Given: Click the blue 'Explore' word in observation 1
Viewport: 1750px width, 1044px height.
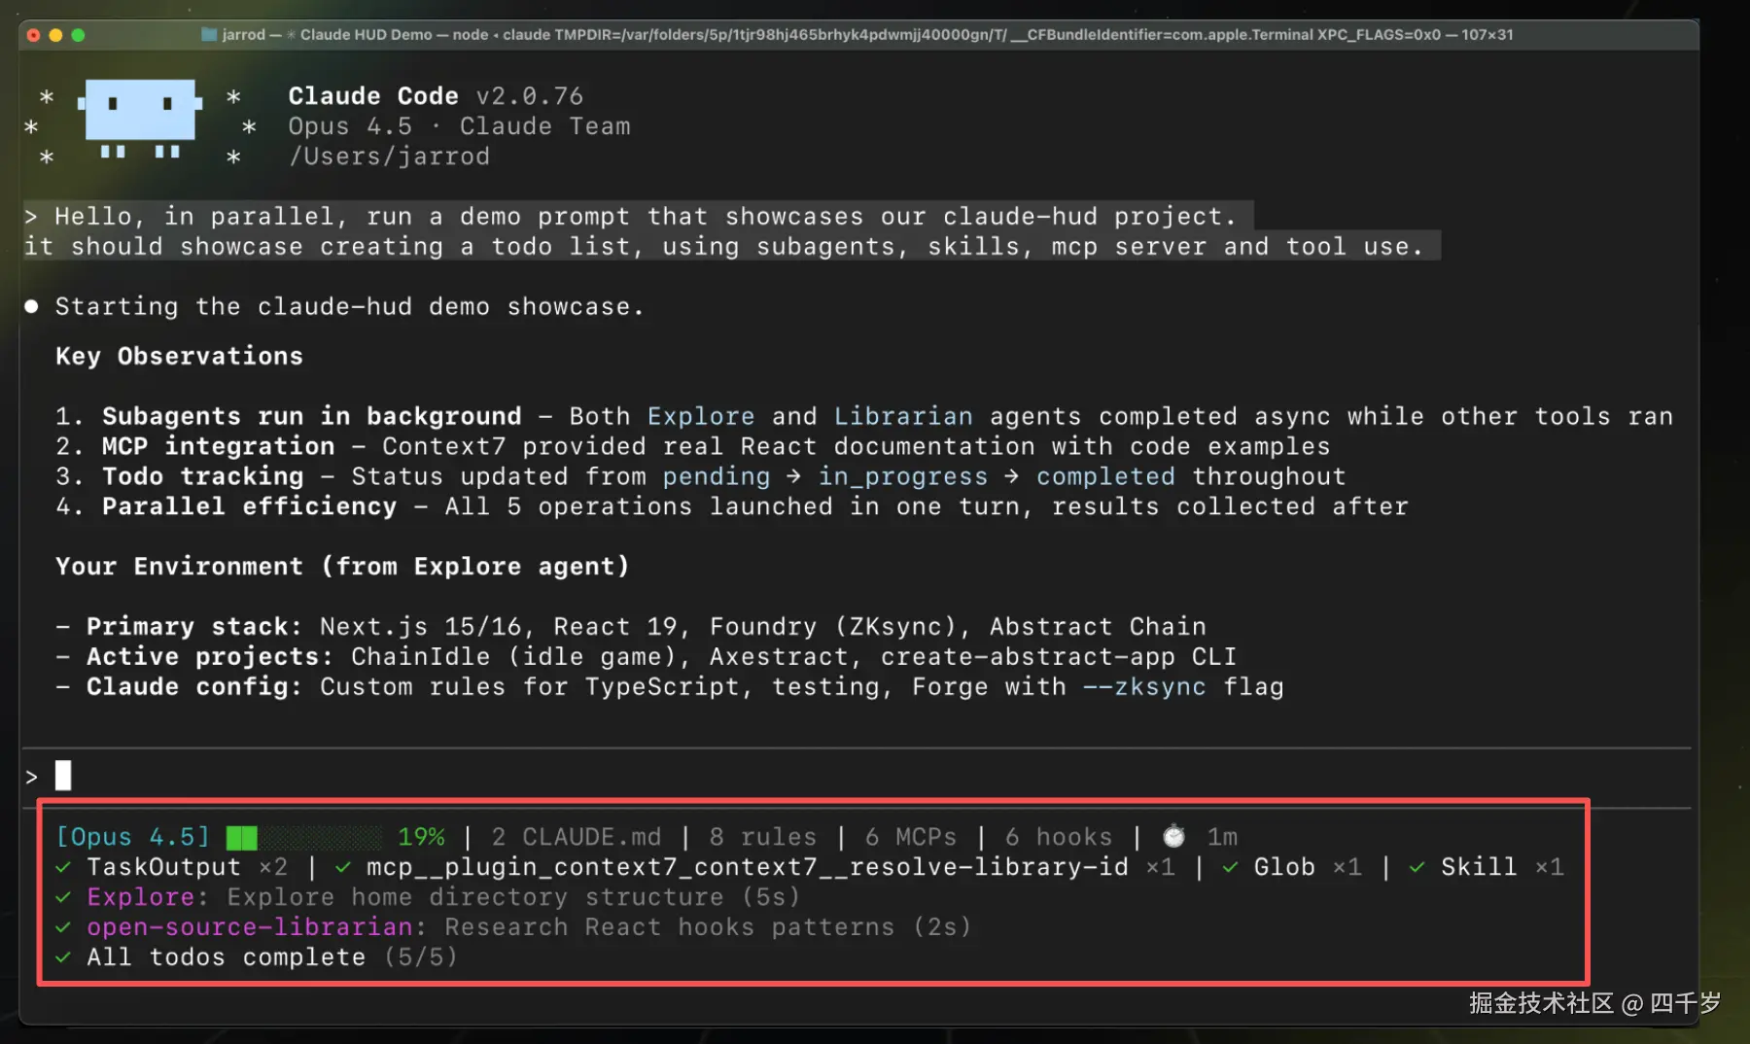Looking at the screenshot, I should [701, 416].
